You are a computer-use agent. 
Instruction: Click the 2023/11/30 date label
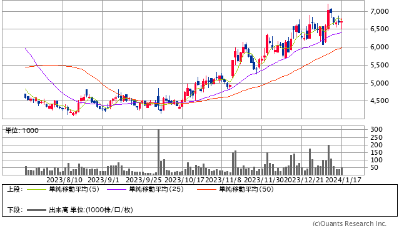(264, 180)
